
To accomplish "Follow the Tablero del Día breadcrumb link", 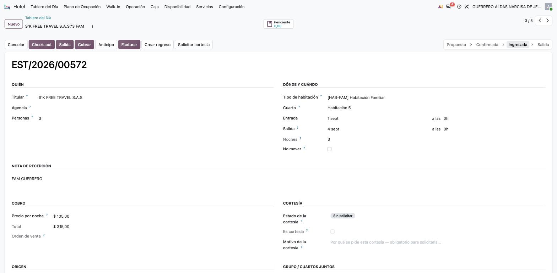I will point(38,18).
